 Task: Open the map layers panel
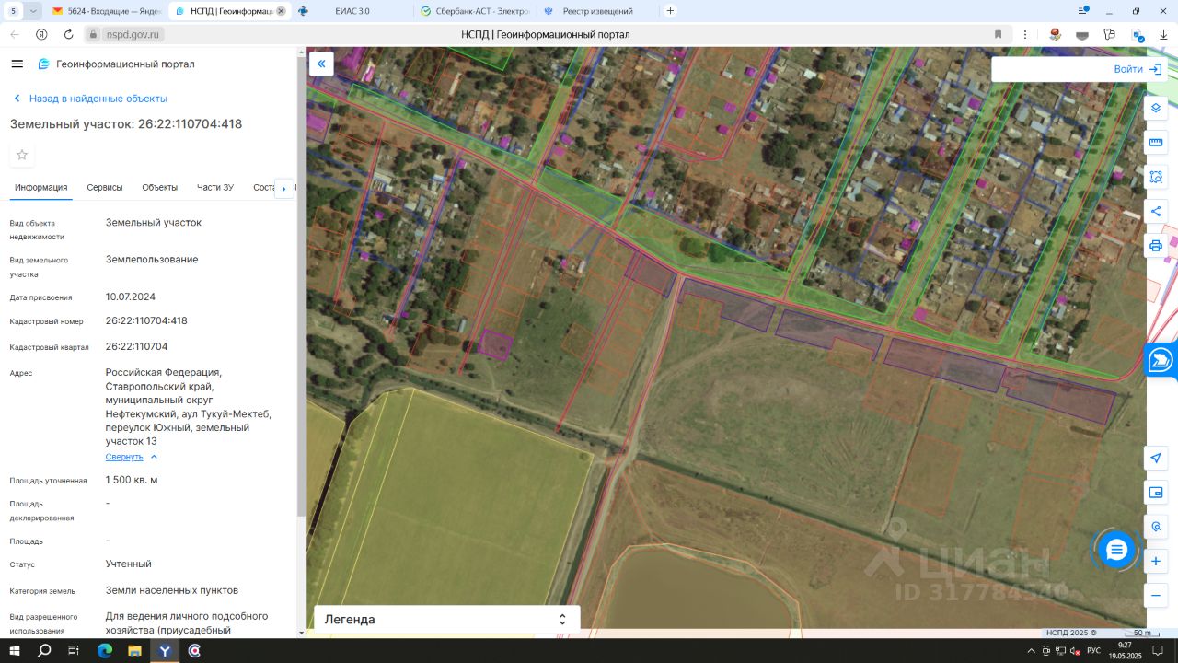point(1156,108)
